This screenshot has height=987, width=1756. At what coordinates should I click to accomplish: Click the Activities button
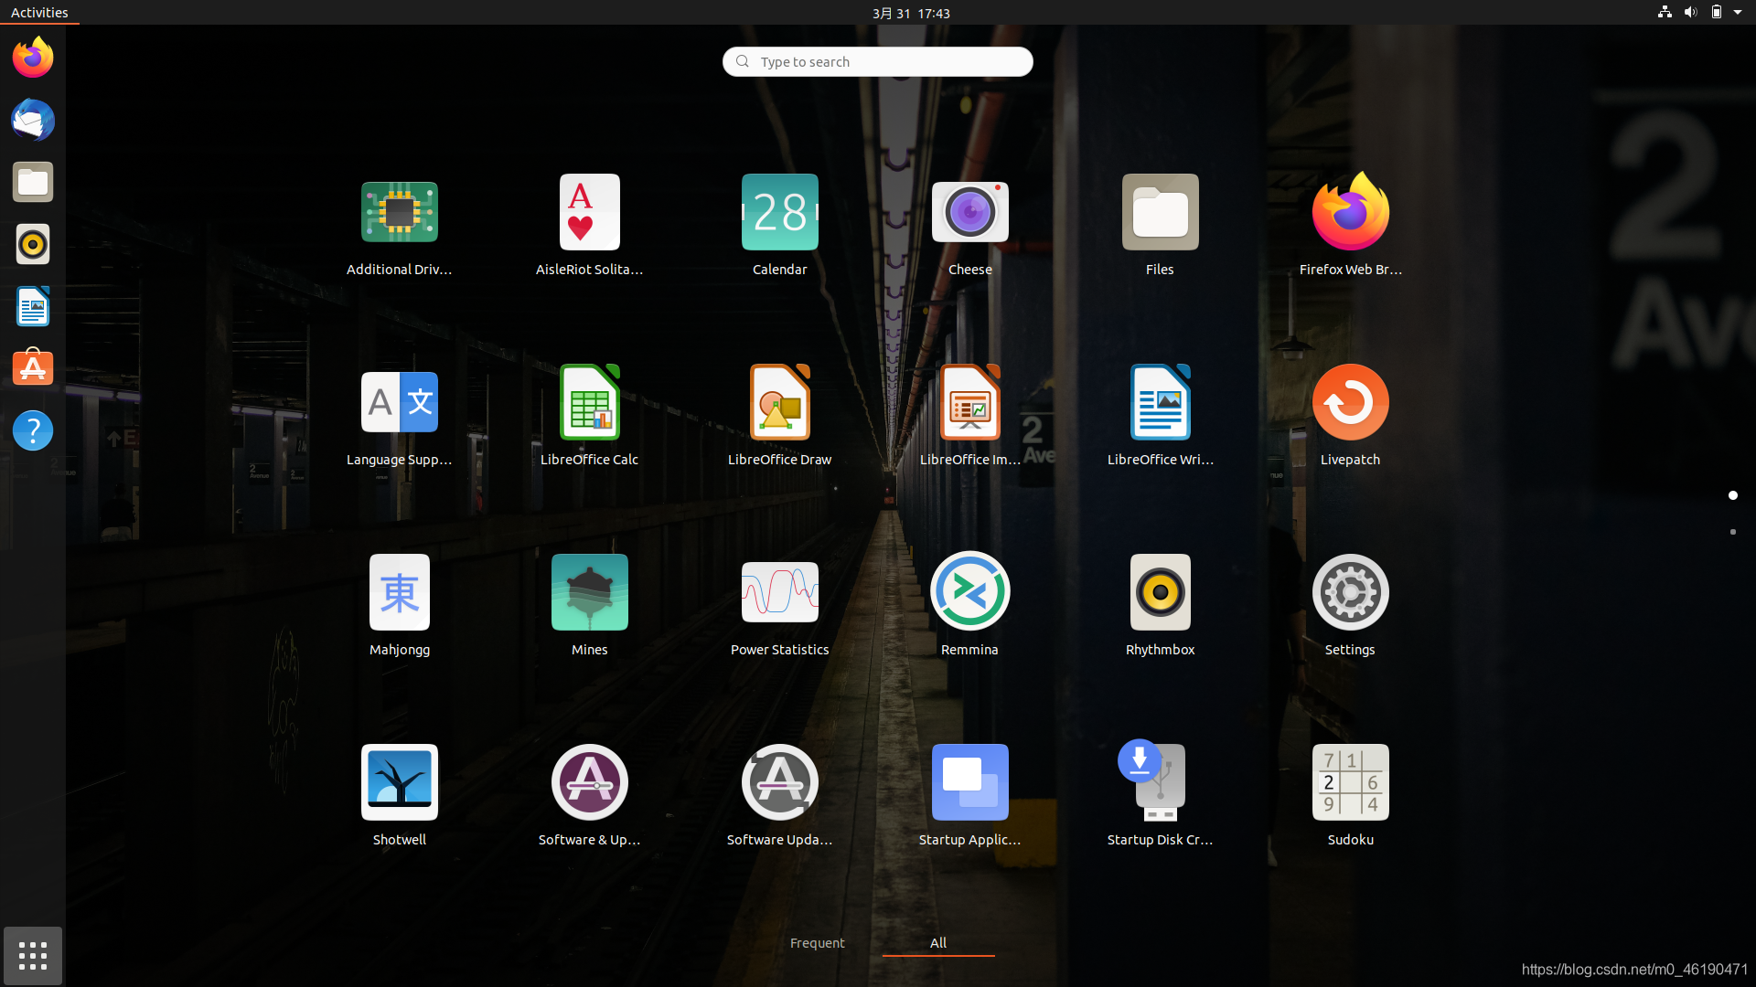[39, 13]
